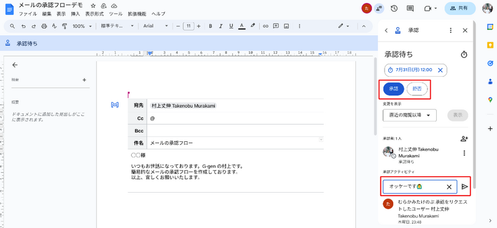This screenshot has width=497, height=228.
Task: Insert an image from the toolbar
Action: tap(286, 26)
